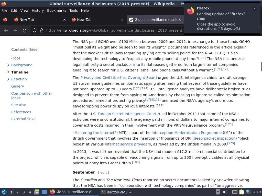Image resolution: width=262 pixels, height=196 pixels.
Task: Go to Reaction section link
Action: point(19,79)
